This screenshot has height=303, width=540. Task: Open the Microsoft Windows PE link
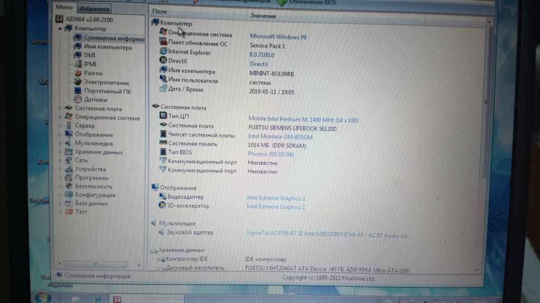tap(278, 37)
